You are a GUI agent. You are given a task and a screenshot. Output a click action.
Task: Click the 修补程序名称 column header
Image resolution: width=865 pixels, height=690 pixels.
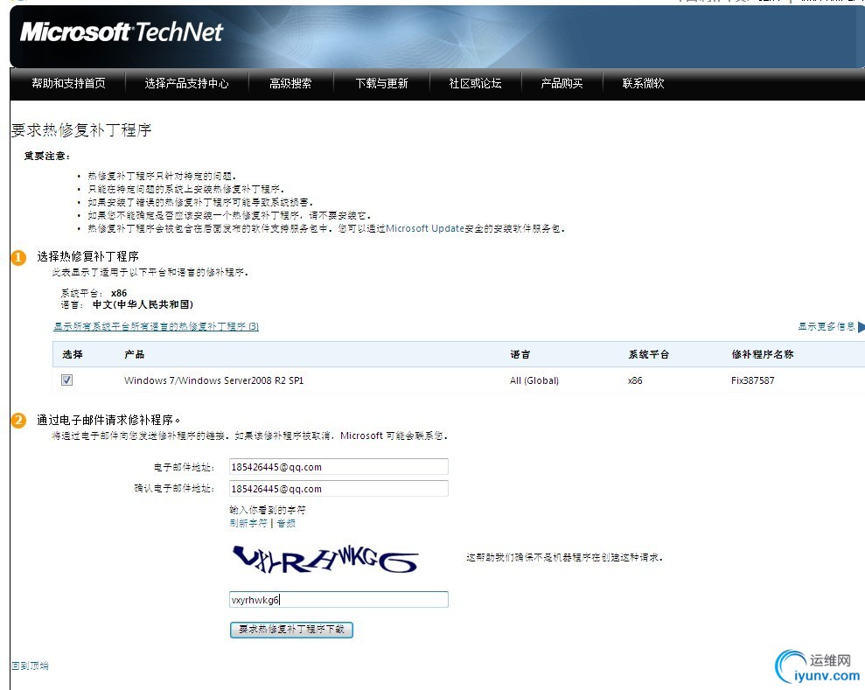(763, 354)
